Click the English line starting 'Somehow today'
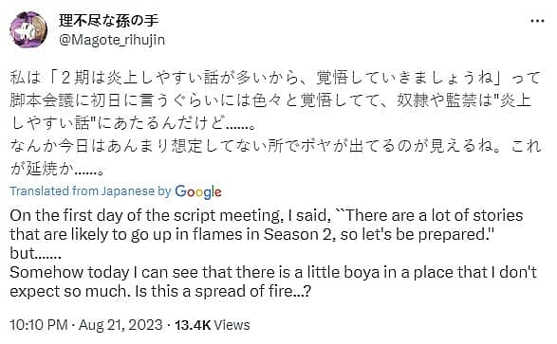557x344 pixels. (273, 272)
